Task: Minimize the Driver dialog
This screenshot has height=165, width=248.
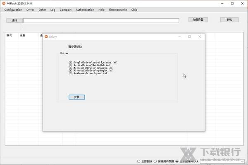Action: [x=179, y=36]
